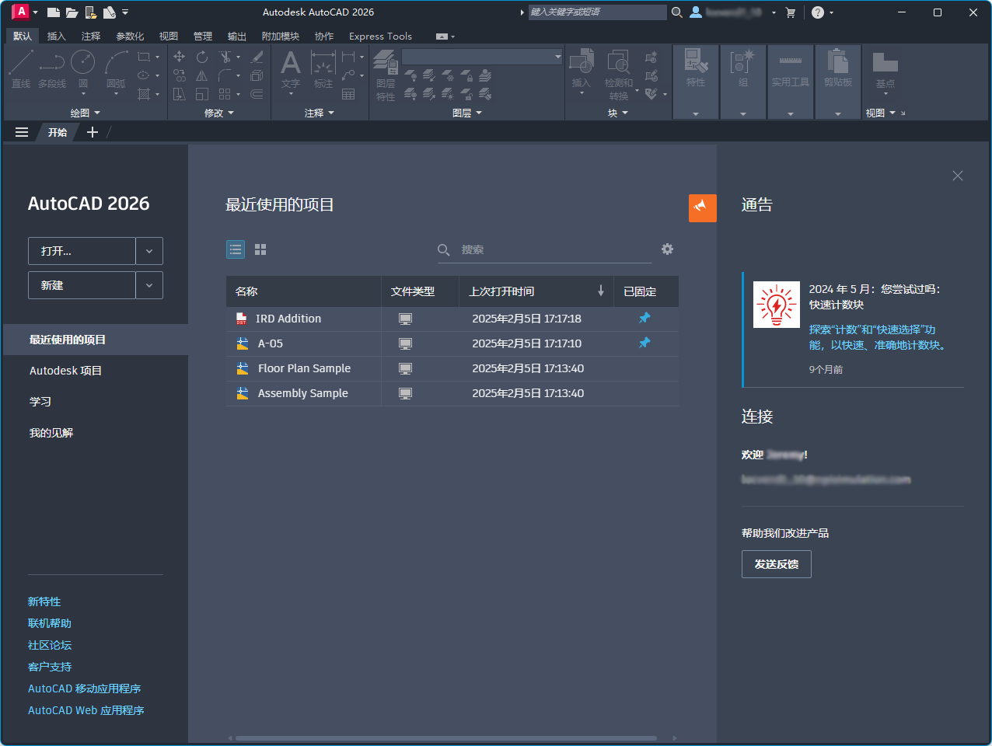The image size is (992, 746).
Task: Click the Open from Web & Mobile icon
Action: (91, 12)
